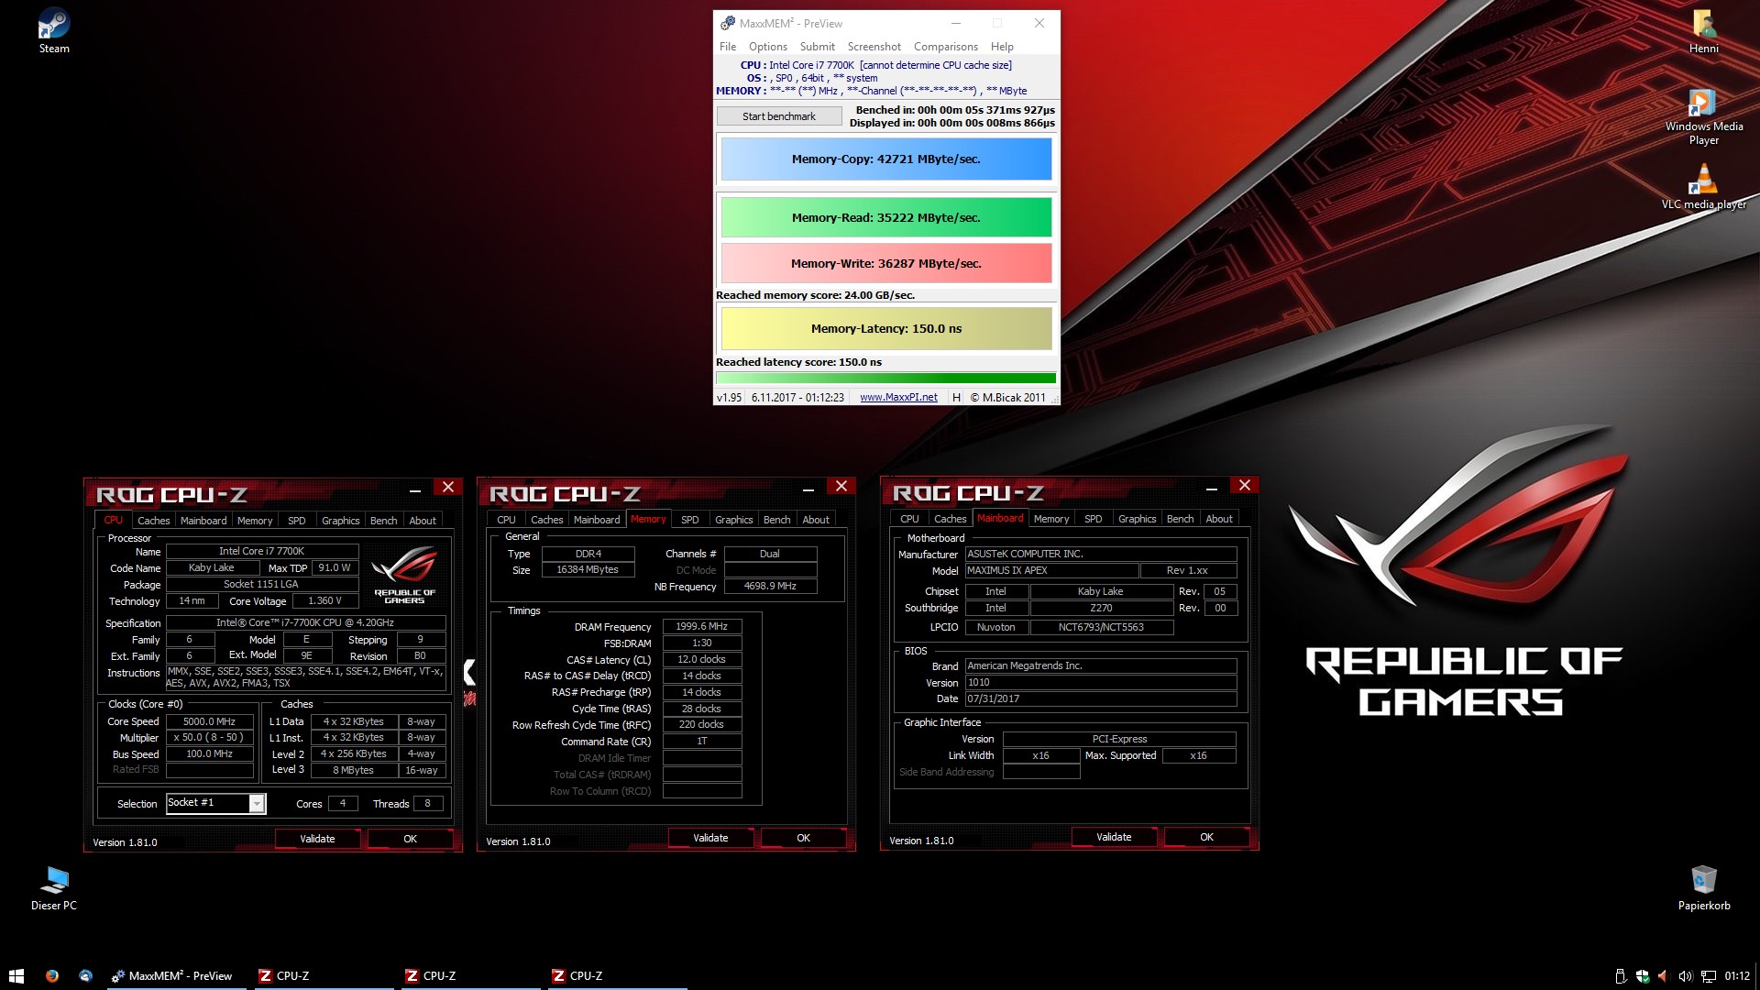
Task: Switch to Mainboard tab in left CPU-Z window
Action: point(203,521)
